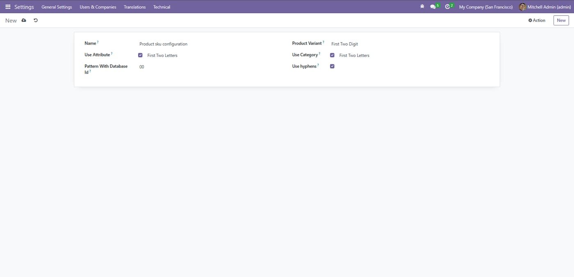574x277 pixels.
Task: Click the Product Variant label
Action: [307, 43]
